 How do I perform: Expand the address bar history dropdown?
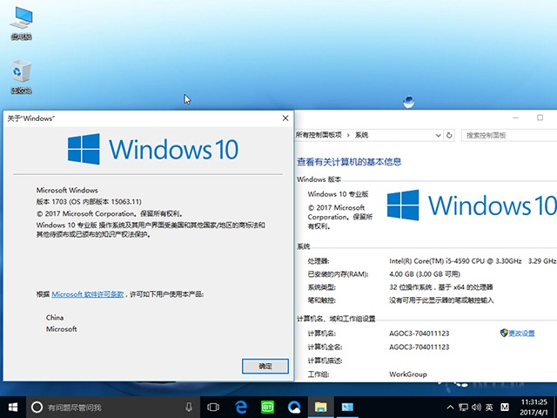[x=437, y=135]
